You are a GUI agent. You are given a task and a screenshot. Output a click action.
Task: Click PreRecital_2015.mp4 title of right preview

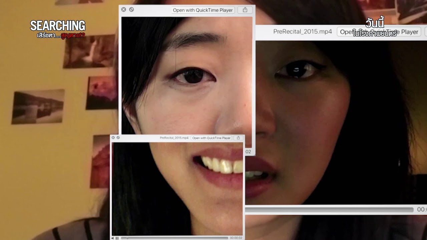(303, 32)
